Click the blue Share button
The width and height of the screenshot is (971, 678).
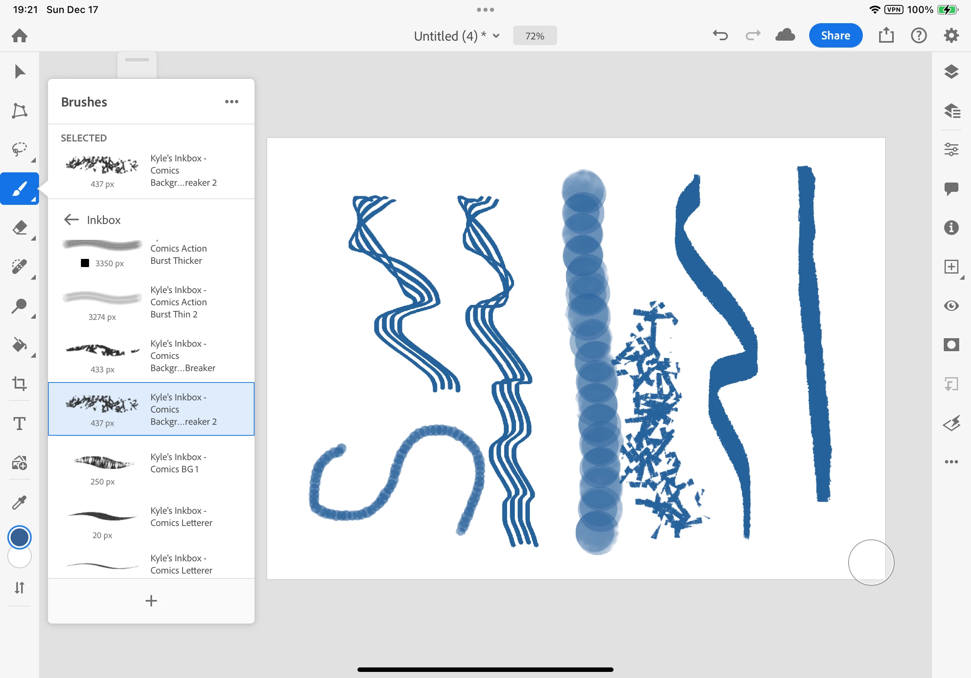click(835, 35)
